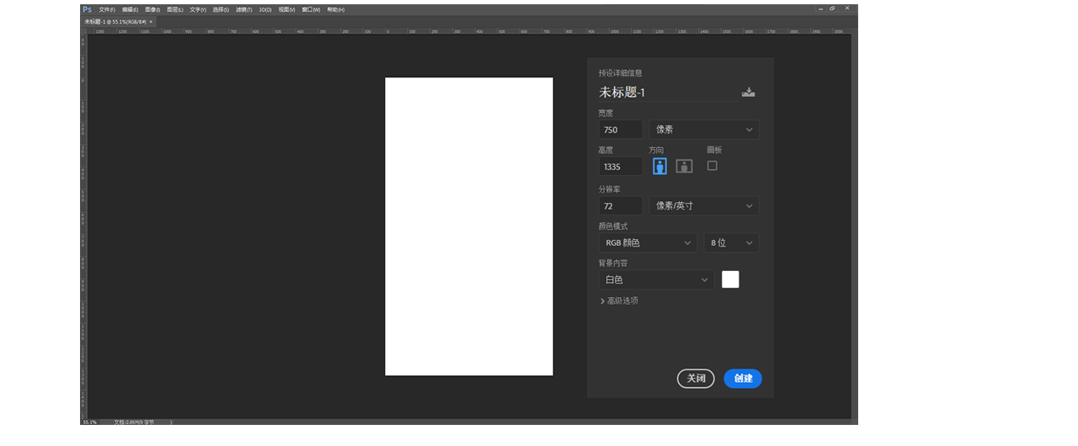Open the RGB 颜色 color mode dropdown
The height and width of the screenshot is (446, 1078).
647,243
